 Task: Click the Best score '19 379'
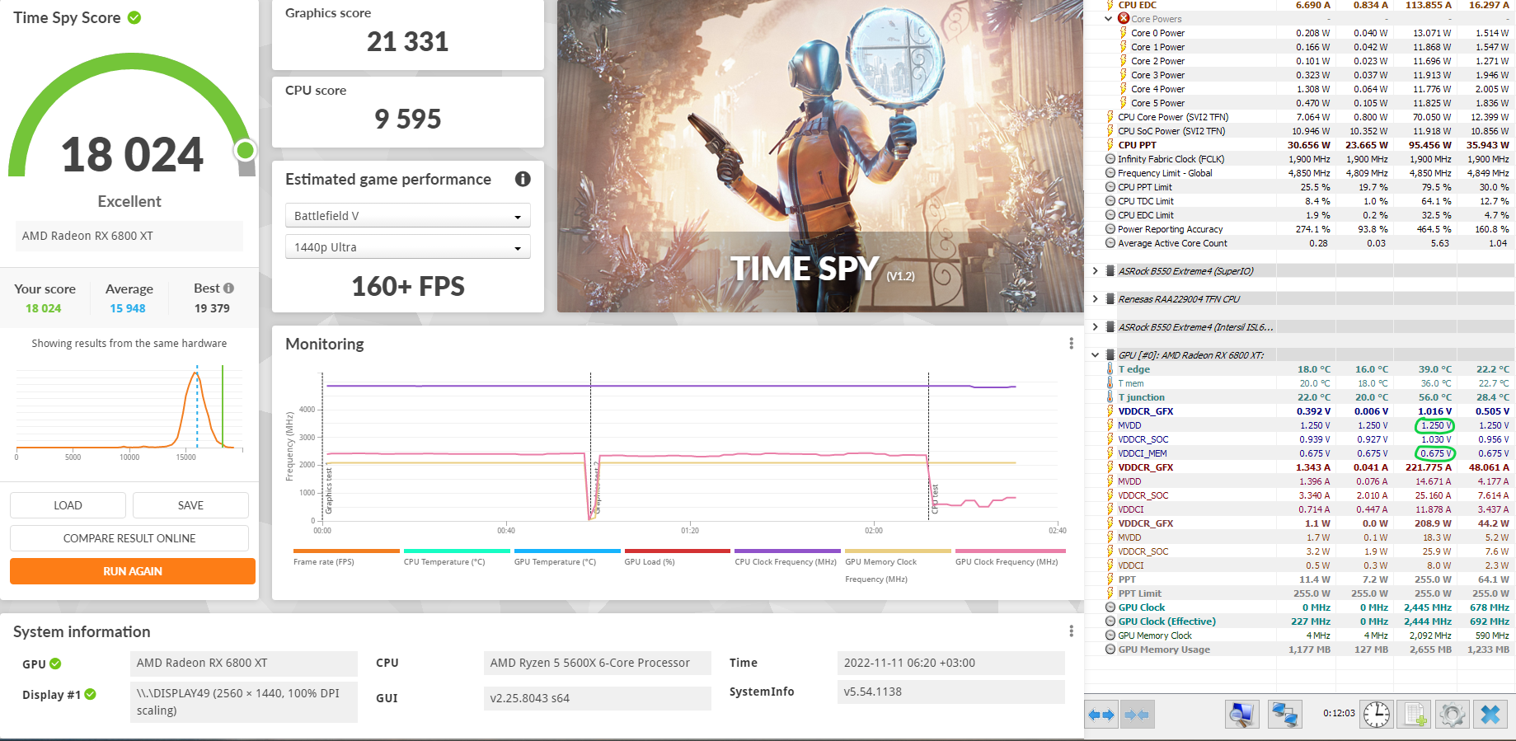[212, 308]
